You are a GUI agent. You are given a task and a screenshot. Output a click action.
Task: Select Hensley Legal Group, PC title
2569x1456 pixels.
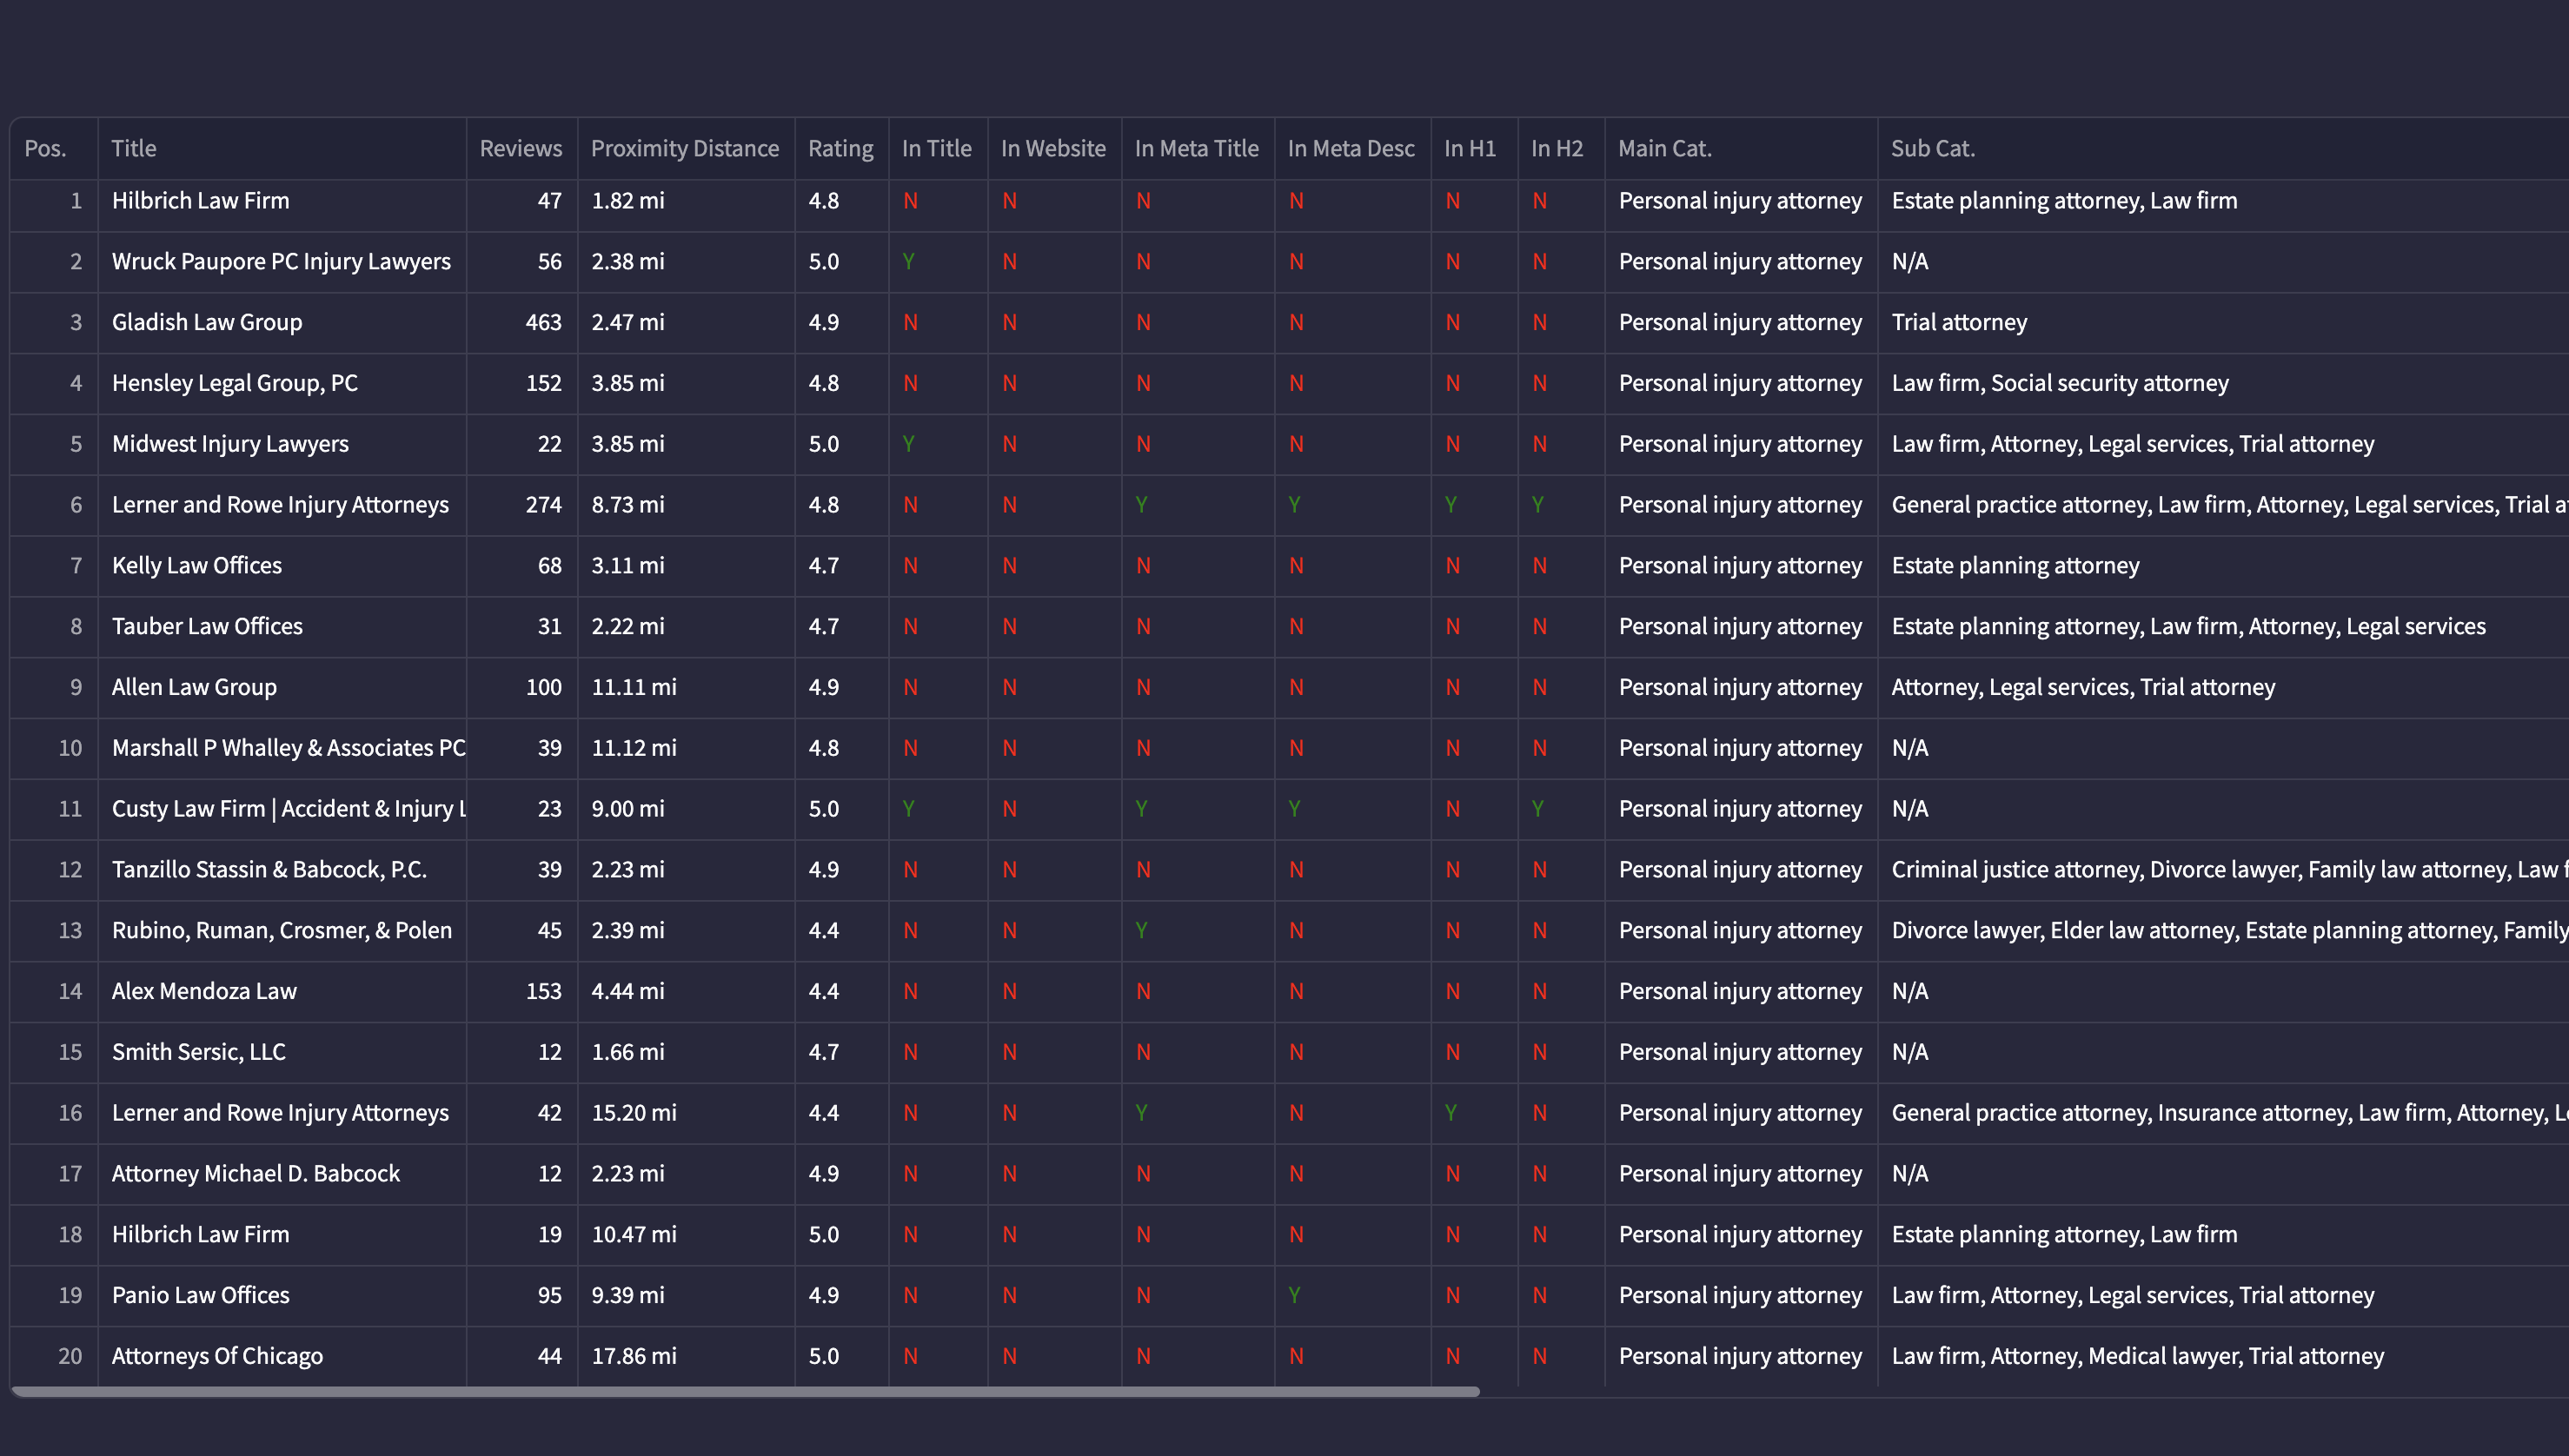(x=236, y=383)
